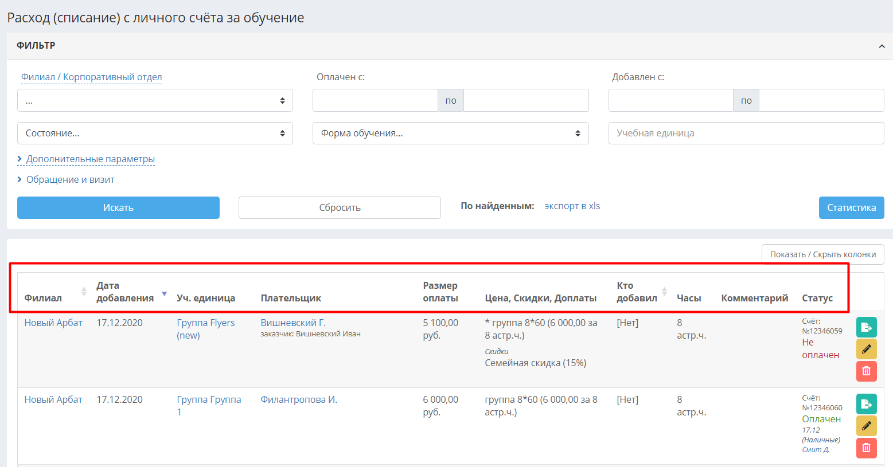Image resolution: width=893 pixels, height=467 pixels.
Task: Click invoice number №12346059
Action: click(x=822, y=331)
